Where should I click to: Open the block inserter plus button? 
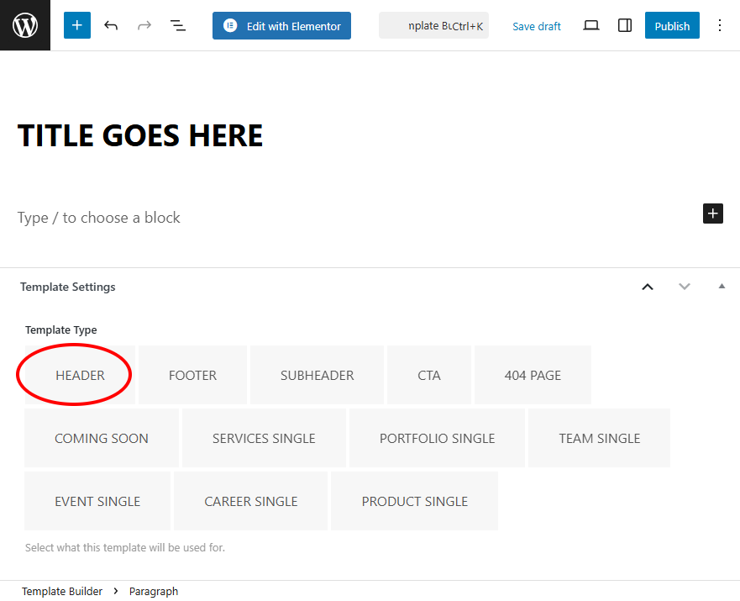(76, 25)
